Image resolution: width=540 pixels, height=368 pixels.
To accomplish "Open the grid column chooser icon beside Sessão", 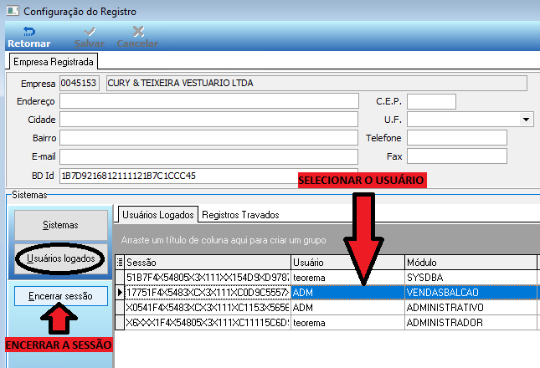I will click(120, 263).
